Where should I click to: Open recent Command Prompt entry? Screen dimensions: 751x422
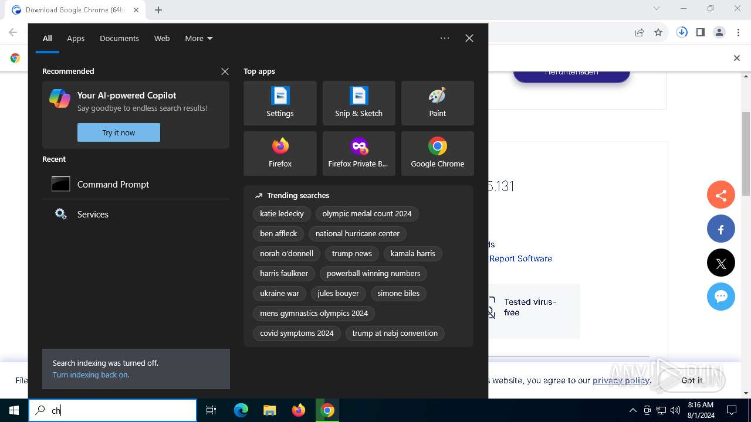click(x=113, y=184)
